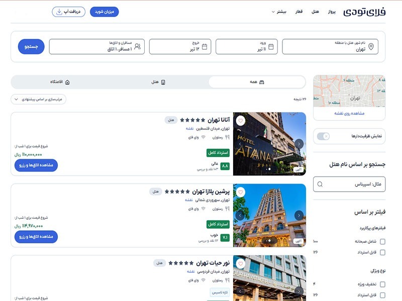The height and width of the screenshot is (301, 402).
Task: Click the city name field showing تهران
Action: [330, 47]
